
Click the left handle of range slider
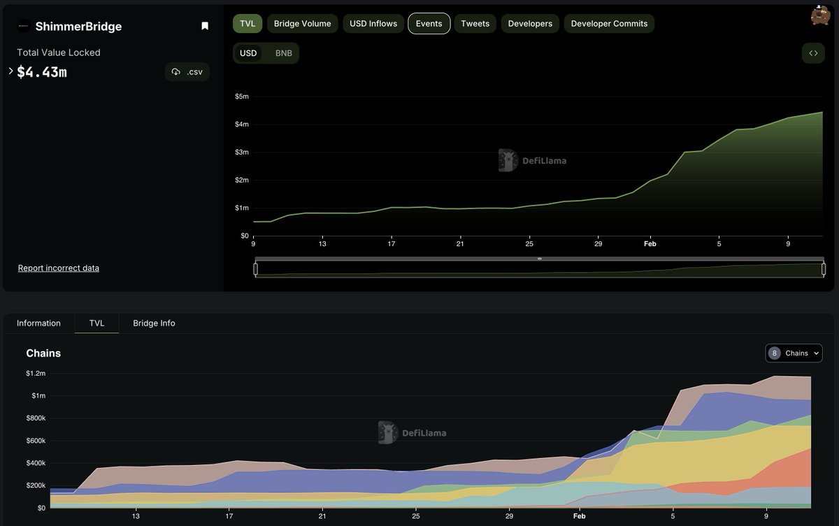point(256,269)
